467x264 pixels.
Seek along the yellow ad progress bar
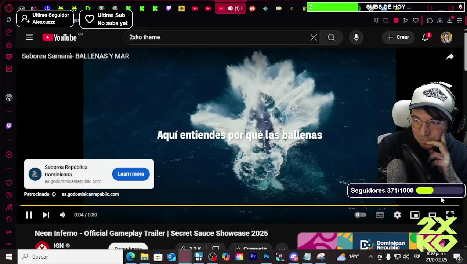(x=239, y=205)
